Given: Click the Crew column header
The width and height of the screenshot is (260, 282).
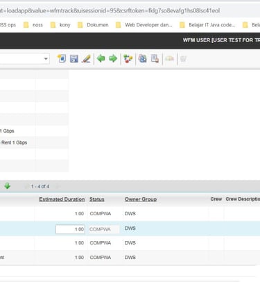Looking at the screenshot, I should tap(216, 199).
